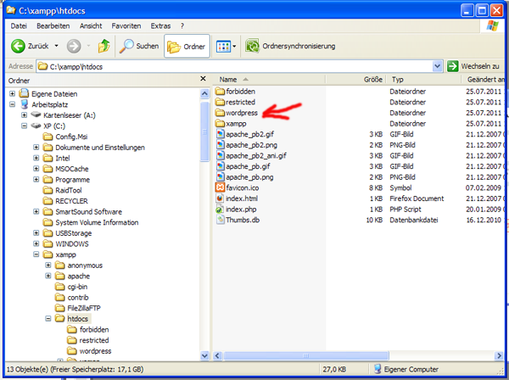This screenshot has height=380, width=509.
Task: Toggle the Ordner folder pane button
Action: click(x=187, y=47)
